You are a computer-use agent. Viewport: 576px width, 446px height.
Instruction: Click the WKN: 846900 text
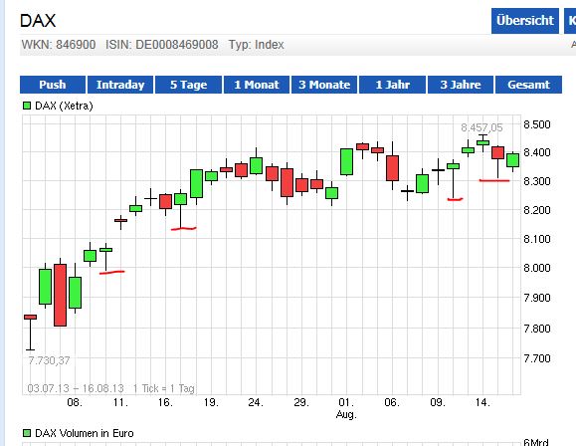[x=59, y=45]
